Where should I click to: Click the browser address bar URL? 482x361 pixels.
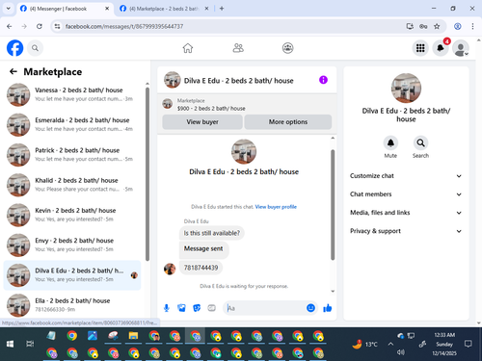pyautogui.click(x=124, y=26)
